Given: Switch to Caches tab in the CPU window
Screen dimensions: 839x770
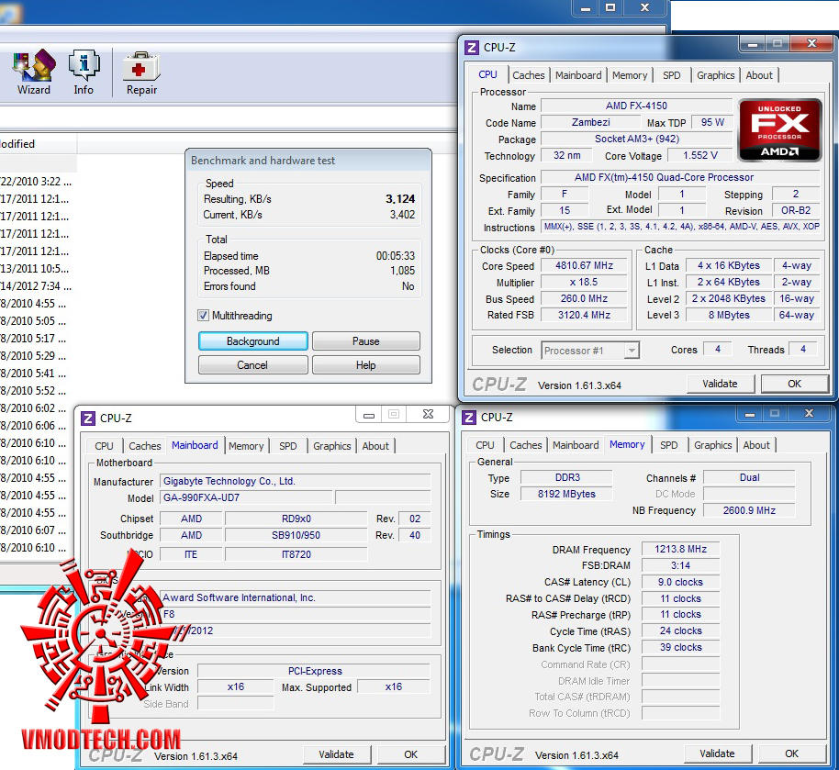Looking at the screenshot, I should point(528,75).
